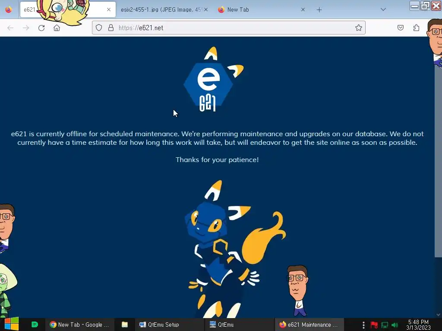View site security padlock info
The width and height of the screenshot is (442, 331).
(111, 28)
